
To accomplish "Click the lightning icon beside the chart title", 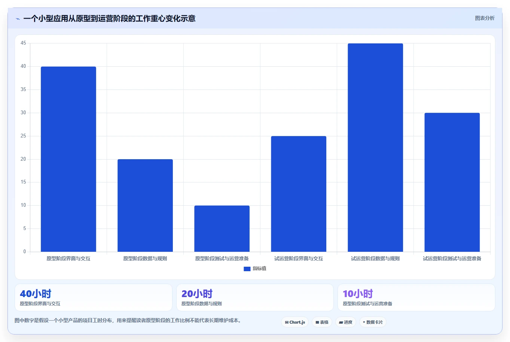I will [x=18, y=19].
